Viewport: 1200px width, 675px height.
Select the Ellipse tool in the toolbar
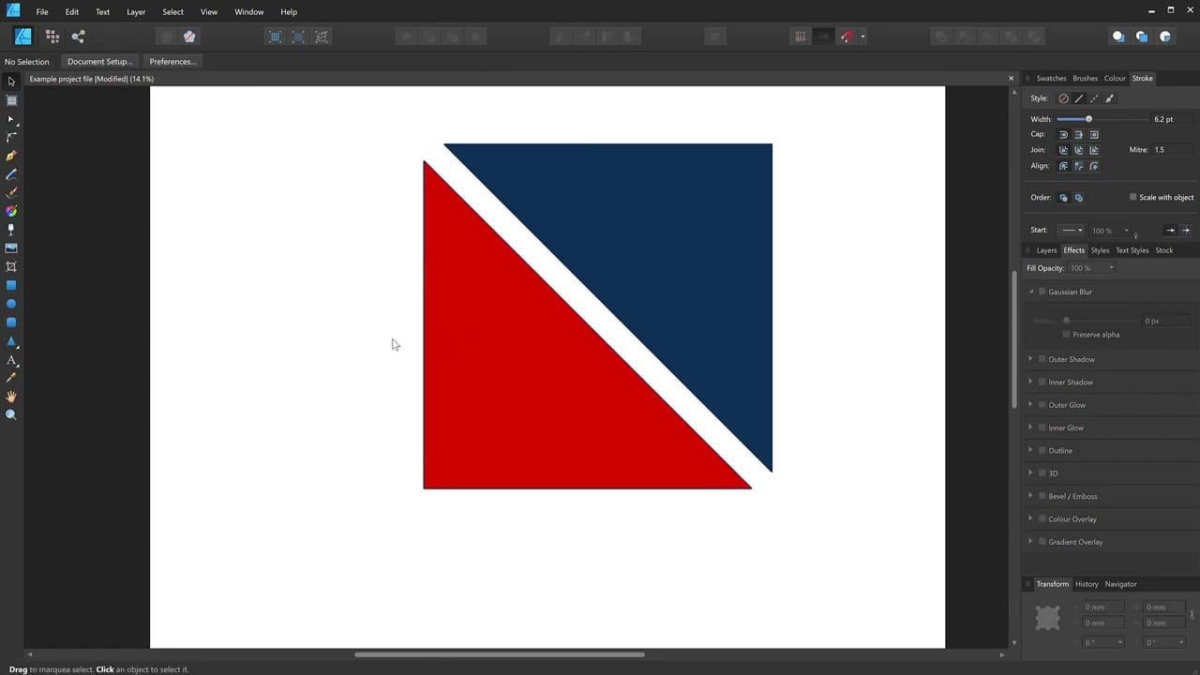[11, 303]
